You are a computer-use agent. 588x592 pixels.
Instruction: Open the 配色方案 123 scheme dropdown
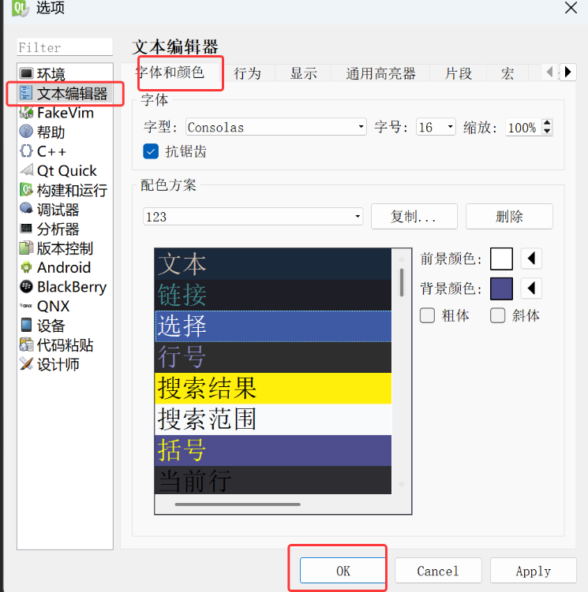[x=253, y=216]
